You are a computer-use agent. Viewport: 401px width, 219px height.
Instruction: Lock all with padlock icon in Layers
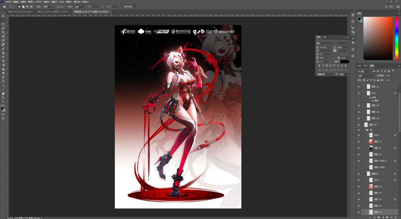[378, 80]
